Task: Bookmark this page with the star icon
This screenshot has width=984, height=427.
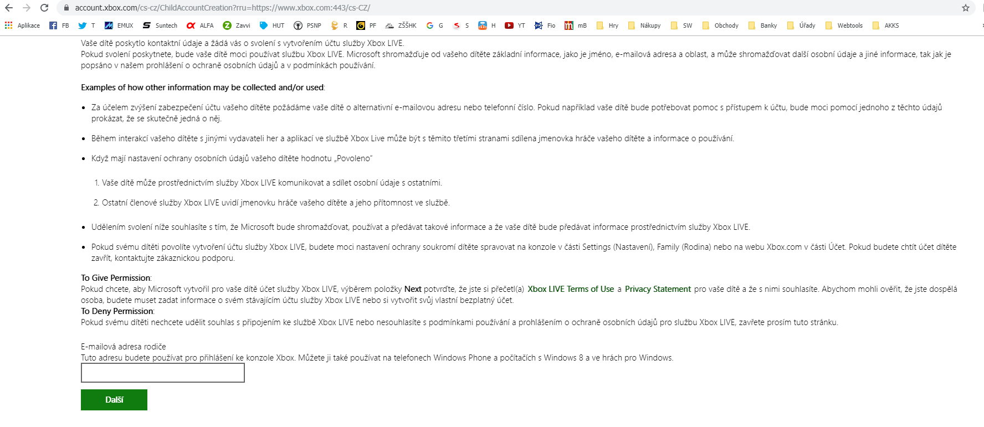Action: click(966, 8)
